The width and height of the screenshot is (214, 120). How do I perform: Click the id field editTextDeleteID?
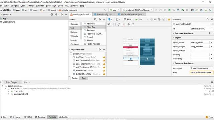pyautogui.click(x=201, y=29)
